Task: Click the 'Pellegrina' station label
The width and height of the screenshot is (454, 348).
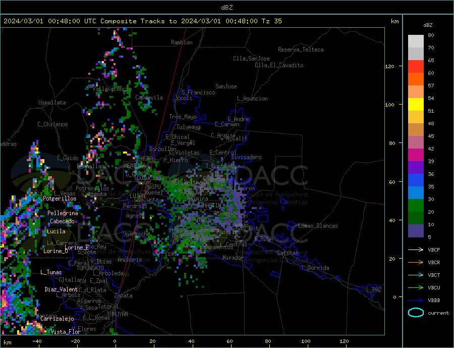Action: pos(63,213)
